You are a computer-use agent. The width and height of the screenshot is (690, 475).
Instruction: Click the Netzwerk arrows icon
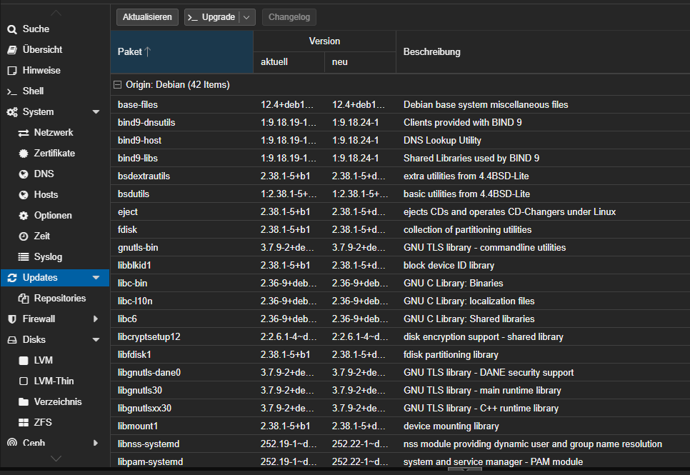(x=24, y=133)
